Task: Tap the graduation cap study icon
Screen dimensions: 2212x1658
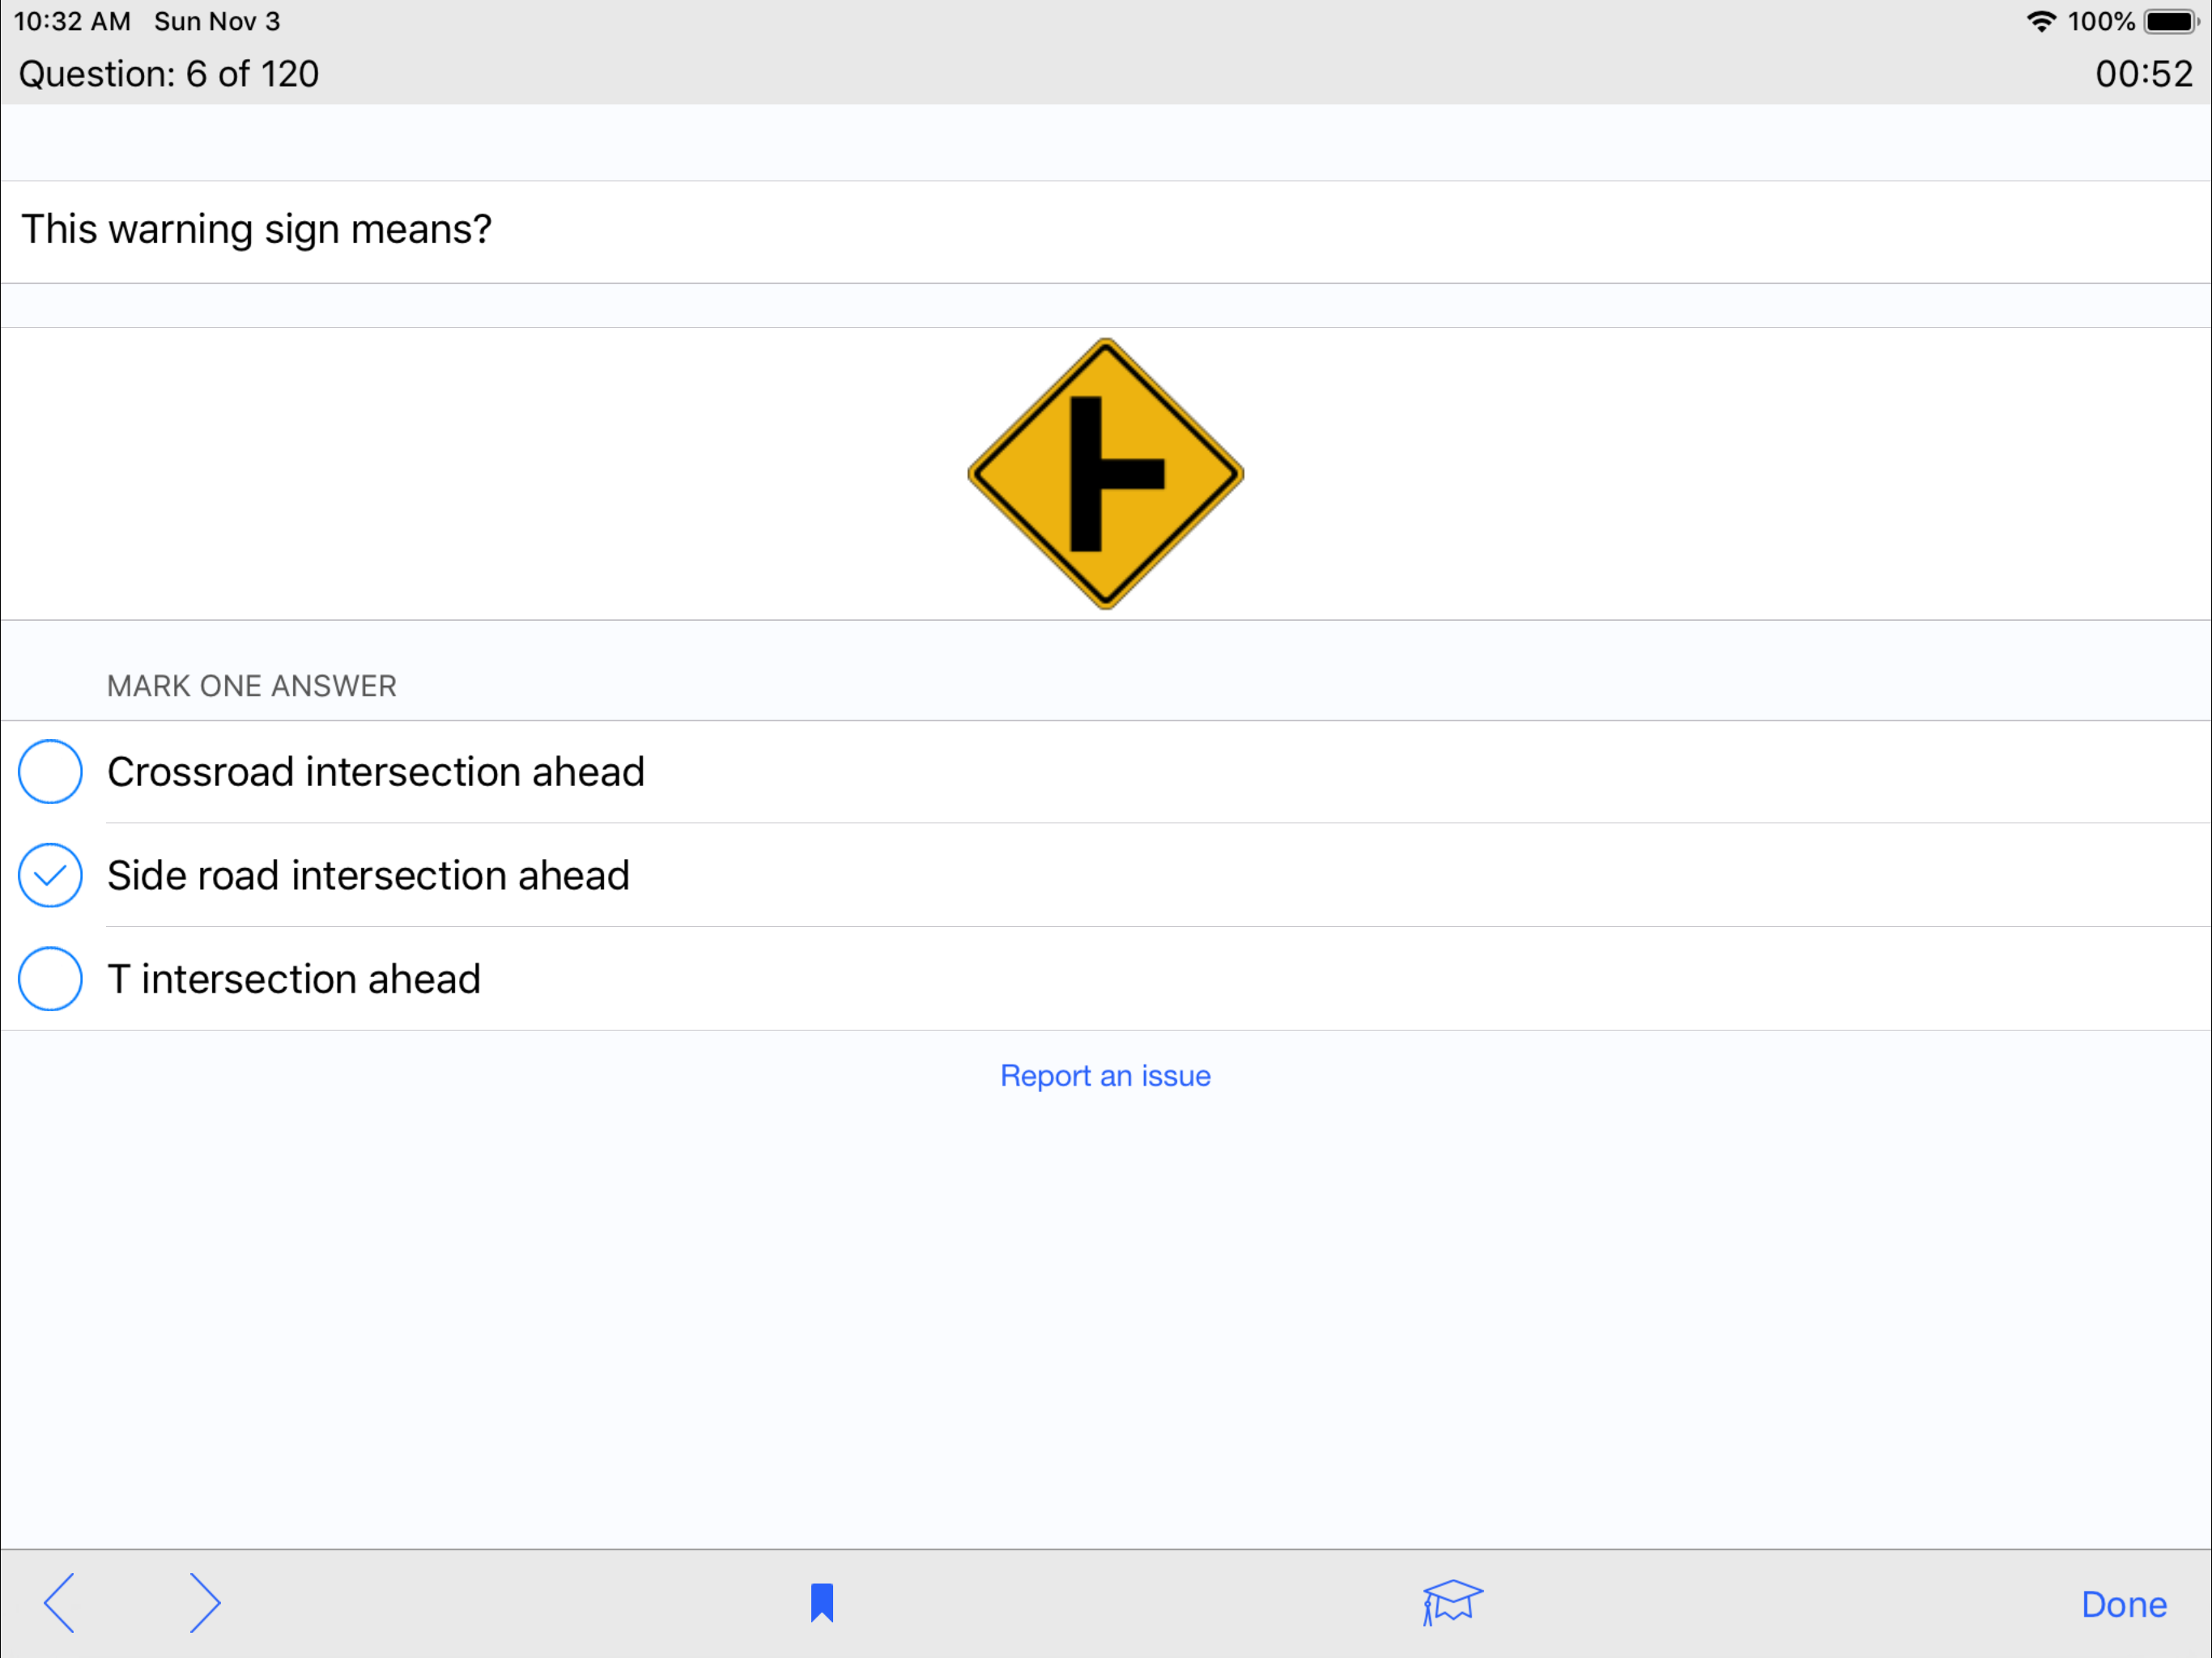Action: click(x=1452, y=1603)
